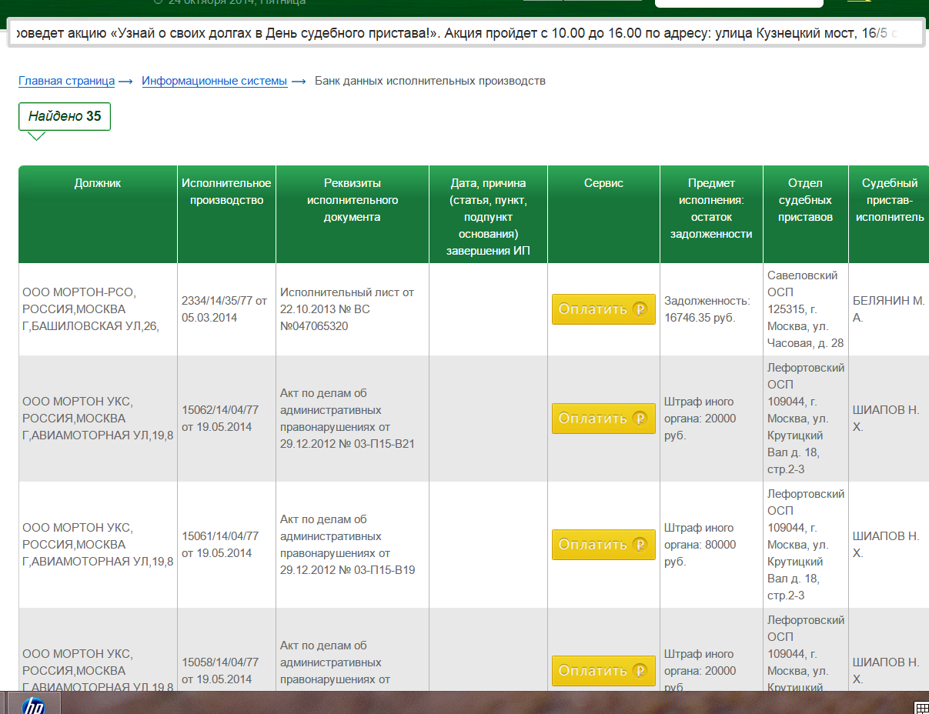Click the Найдено 35 results badge

[65, 116]
